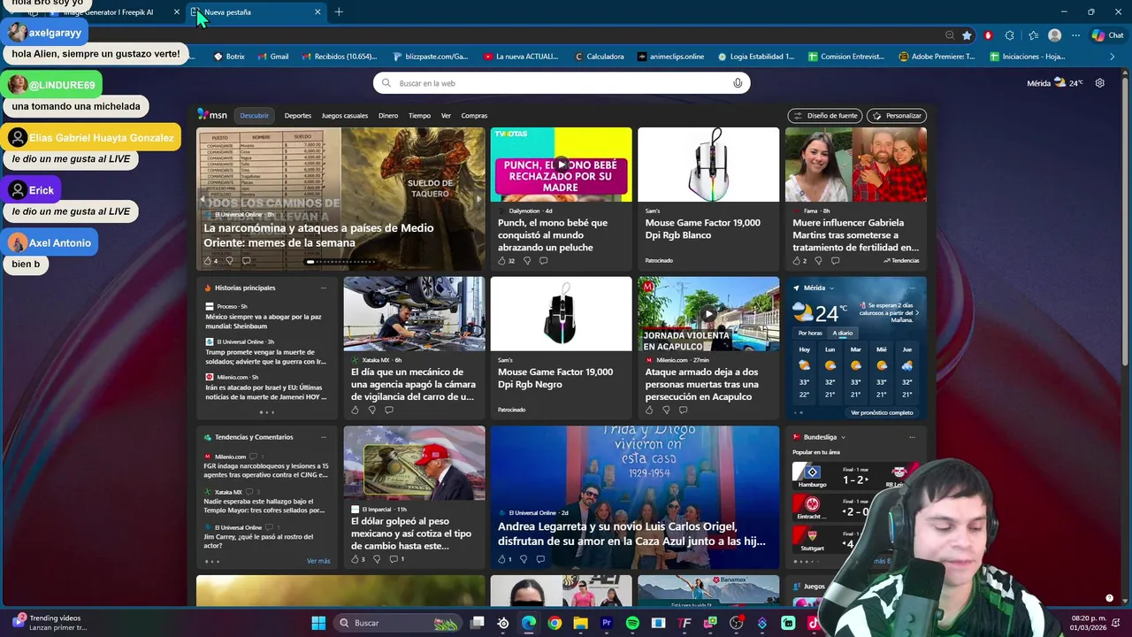Open the Tiempo tab
The height and width of the screenshot is (637, 1132).
pos(419,115)
